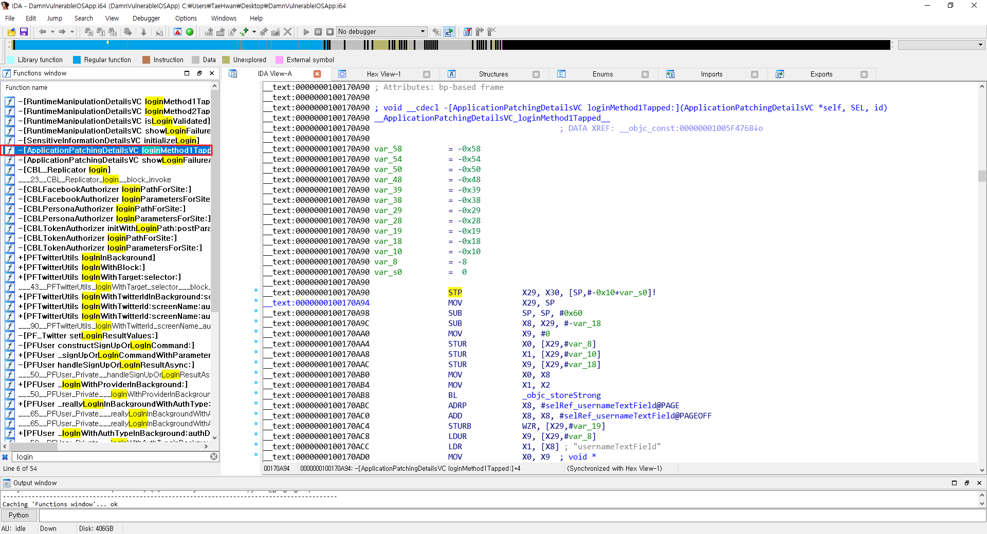Click the Python command input field

click(512, 515)
